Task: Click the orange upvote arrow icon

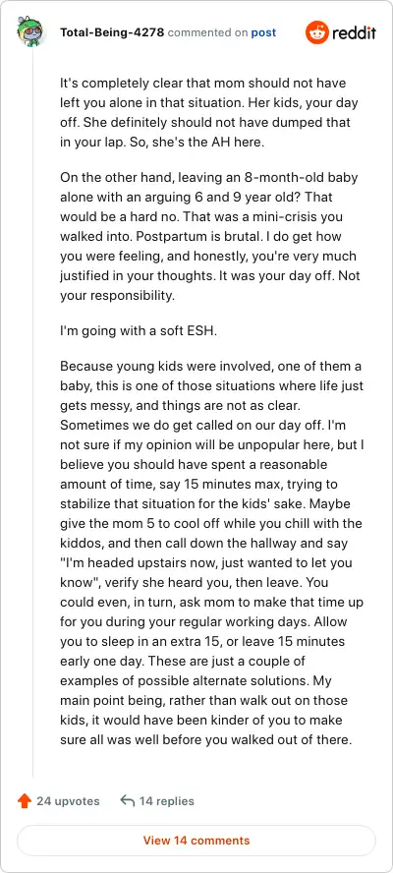Action: click(x=25, y=801)
